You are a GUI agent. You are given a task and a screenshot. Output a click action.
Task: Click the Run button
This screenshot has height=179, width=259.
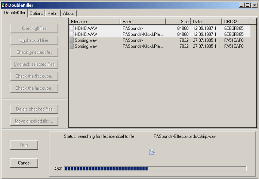pyautogui.click(x=24, y=145)
